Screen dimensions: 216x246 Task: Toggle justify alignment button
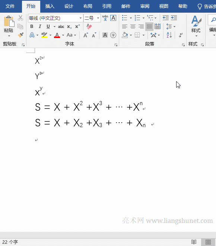pyautogui.click(x=149, y=26)
